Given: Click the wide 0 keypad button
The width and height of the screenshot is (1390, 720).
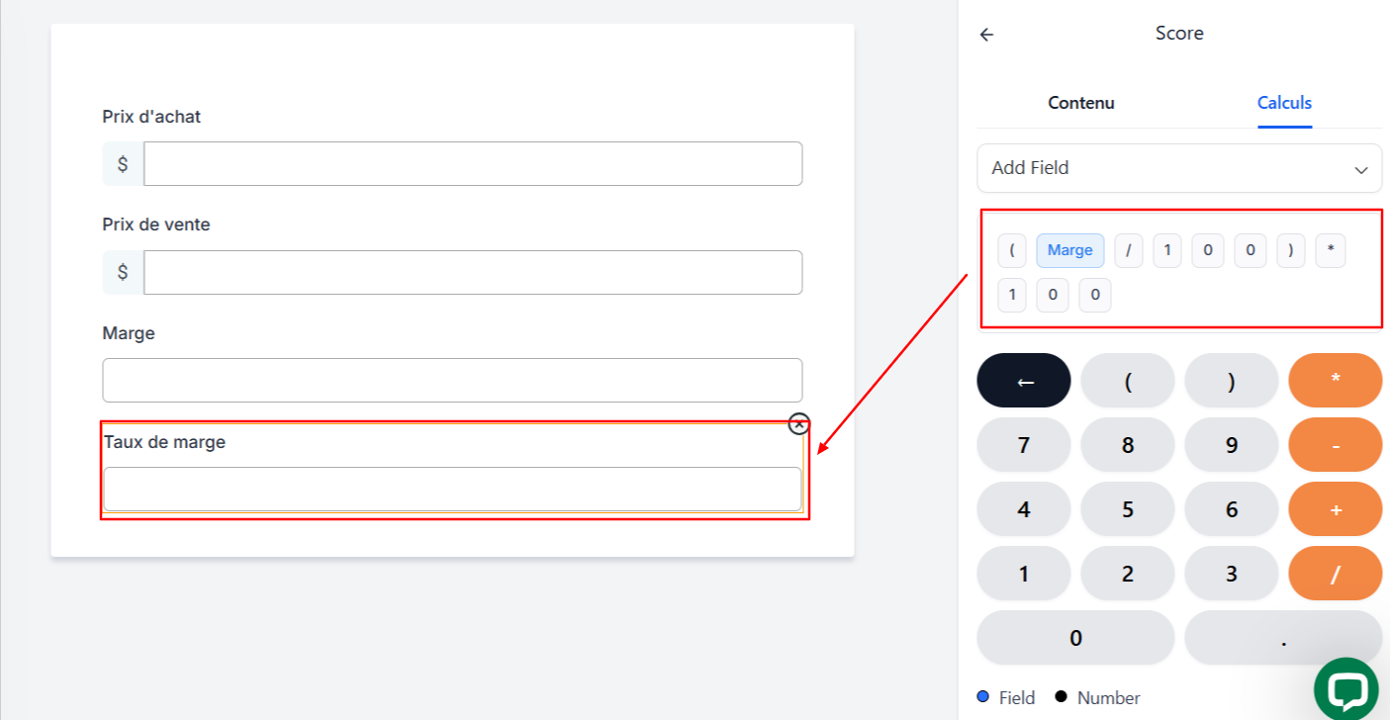Looking at the screenshot, I should 1075,638.
